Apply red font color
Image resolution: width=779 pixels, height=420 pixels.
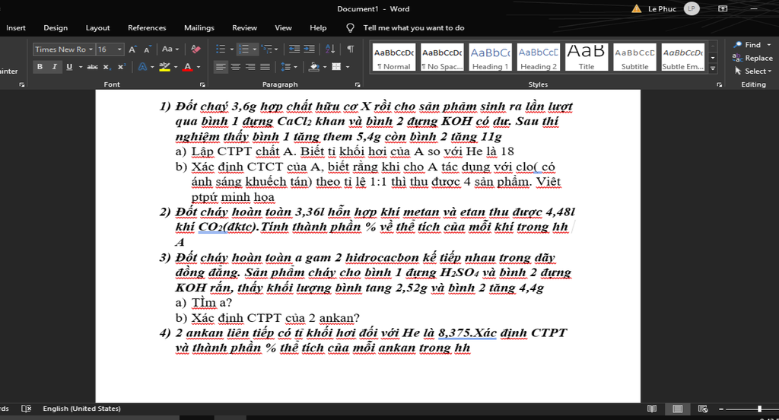[188, 67]
